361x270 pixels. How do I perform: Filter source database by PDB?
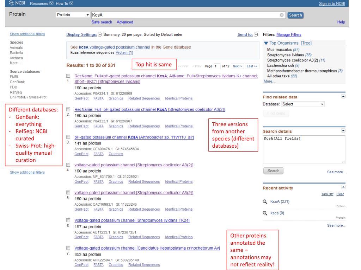13,87
